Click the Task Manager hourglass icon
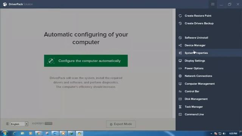The height and width of the screenshot is (136, 242). point(180,107)
